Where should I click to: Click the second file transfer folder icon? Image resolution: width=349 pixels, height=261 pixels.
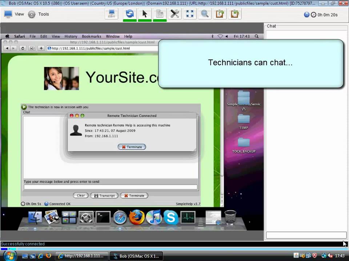[235, 14]
